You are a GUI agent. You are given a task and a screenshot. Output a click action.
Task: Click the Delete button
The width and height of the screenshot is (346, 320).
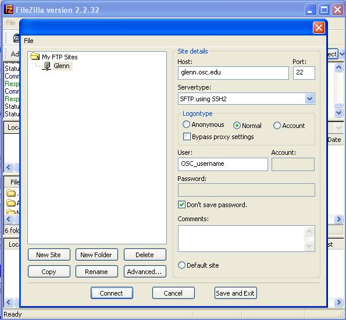pyautogui.click(x=145, y=255)
